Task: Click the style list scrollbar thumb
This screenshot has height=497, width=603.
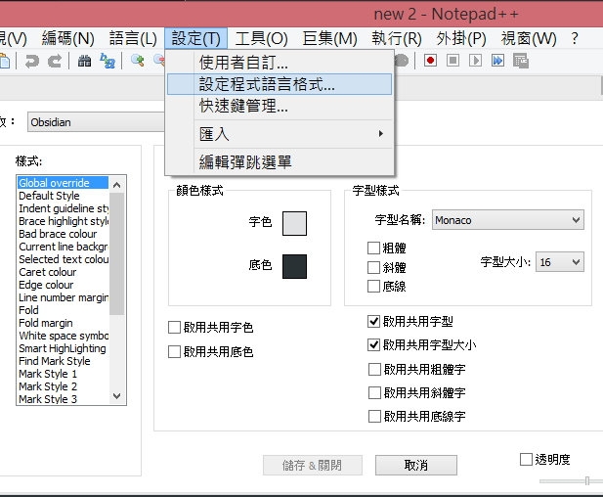Action: [x=117, y=253]
